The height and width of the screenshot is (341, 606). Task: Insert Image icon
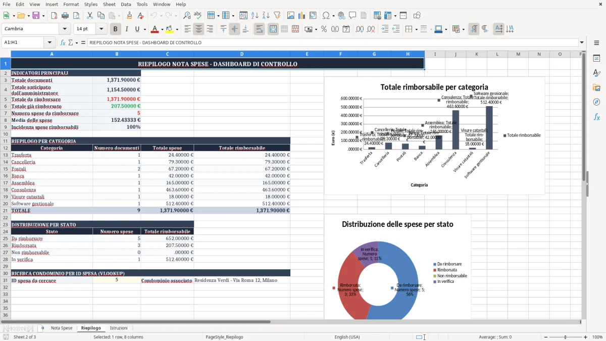290,16
